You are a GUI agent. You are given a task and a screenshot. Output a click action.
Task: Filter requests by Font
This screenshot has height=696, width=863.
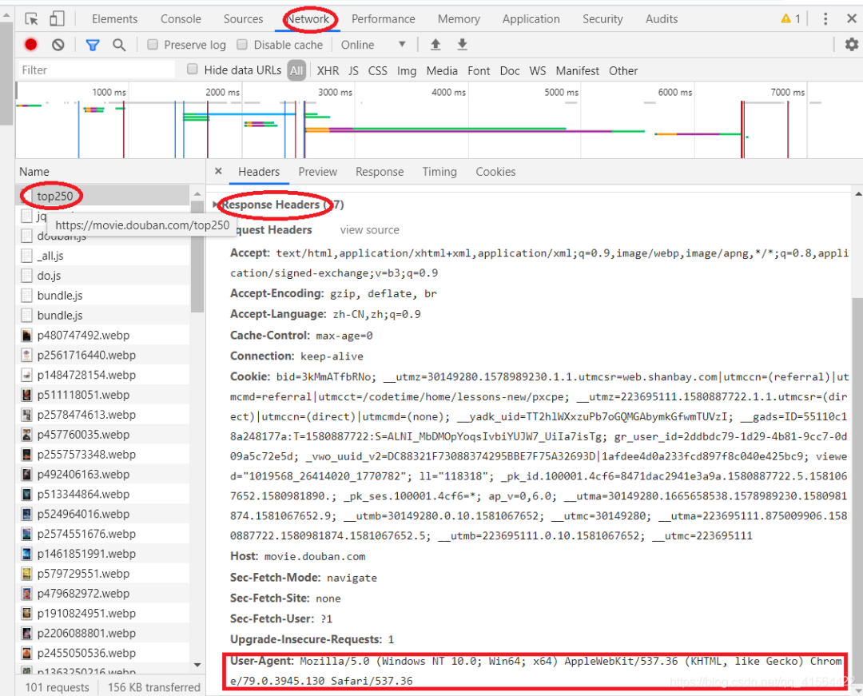click(479, 71)
